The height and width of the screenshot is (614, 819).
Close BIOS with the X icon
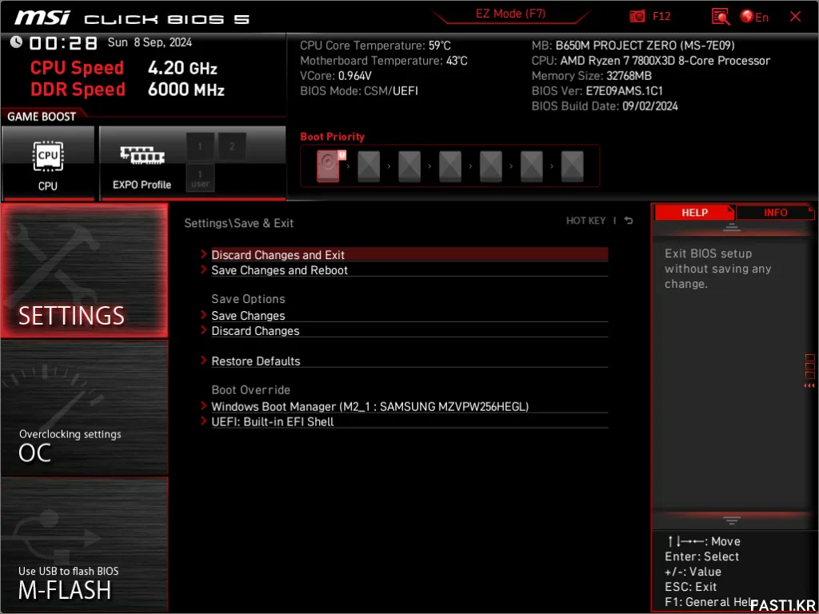pos(795,17)
